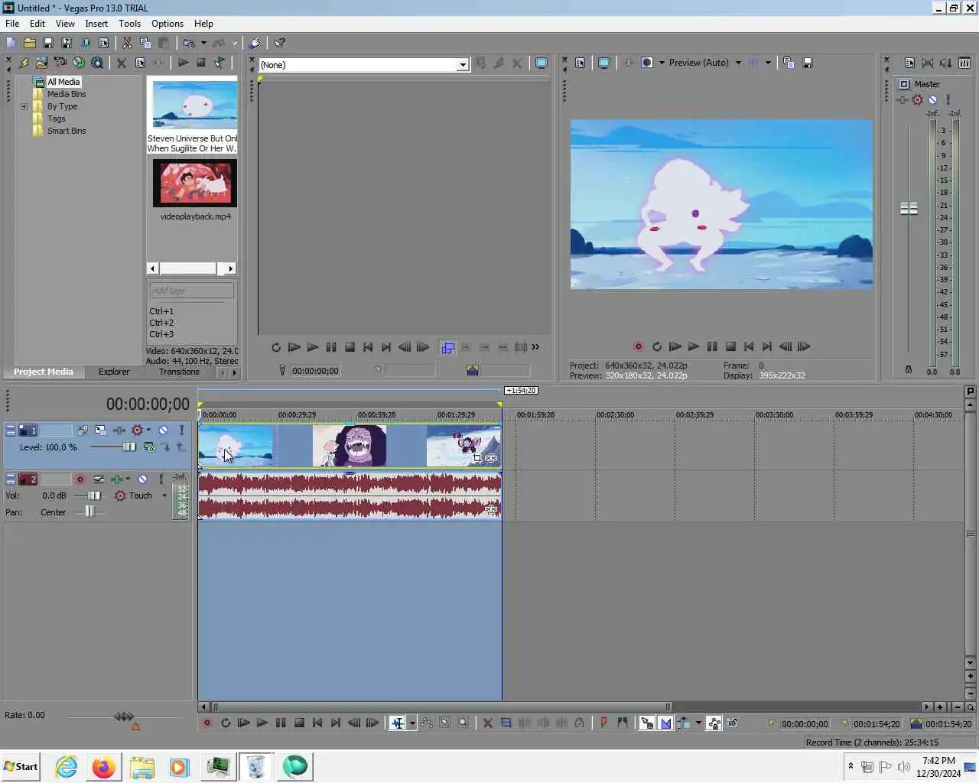Insert a marker with the marker icon
Viewport: 979px width, 783px height.
(603, 723)
